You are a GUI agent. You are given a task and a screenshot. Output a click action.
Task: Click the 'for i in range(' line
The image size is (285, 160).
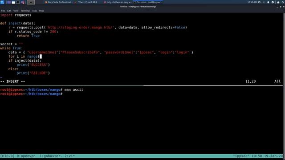pos(25,56)
